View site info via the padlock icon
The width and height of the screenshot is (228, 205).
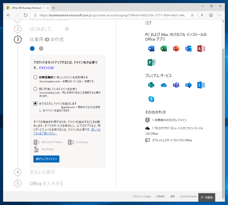pyautogui.click(x=35, y=15)
